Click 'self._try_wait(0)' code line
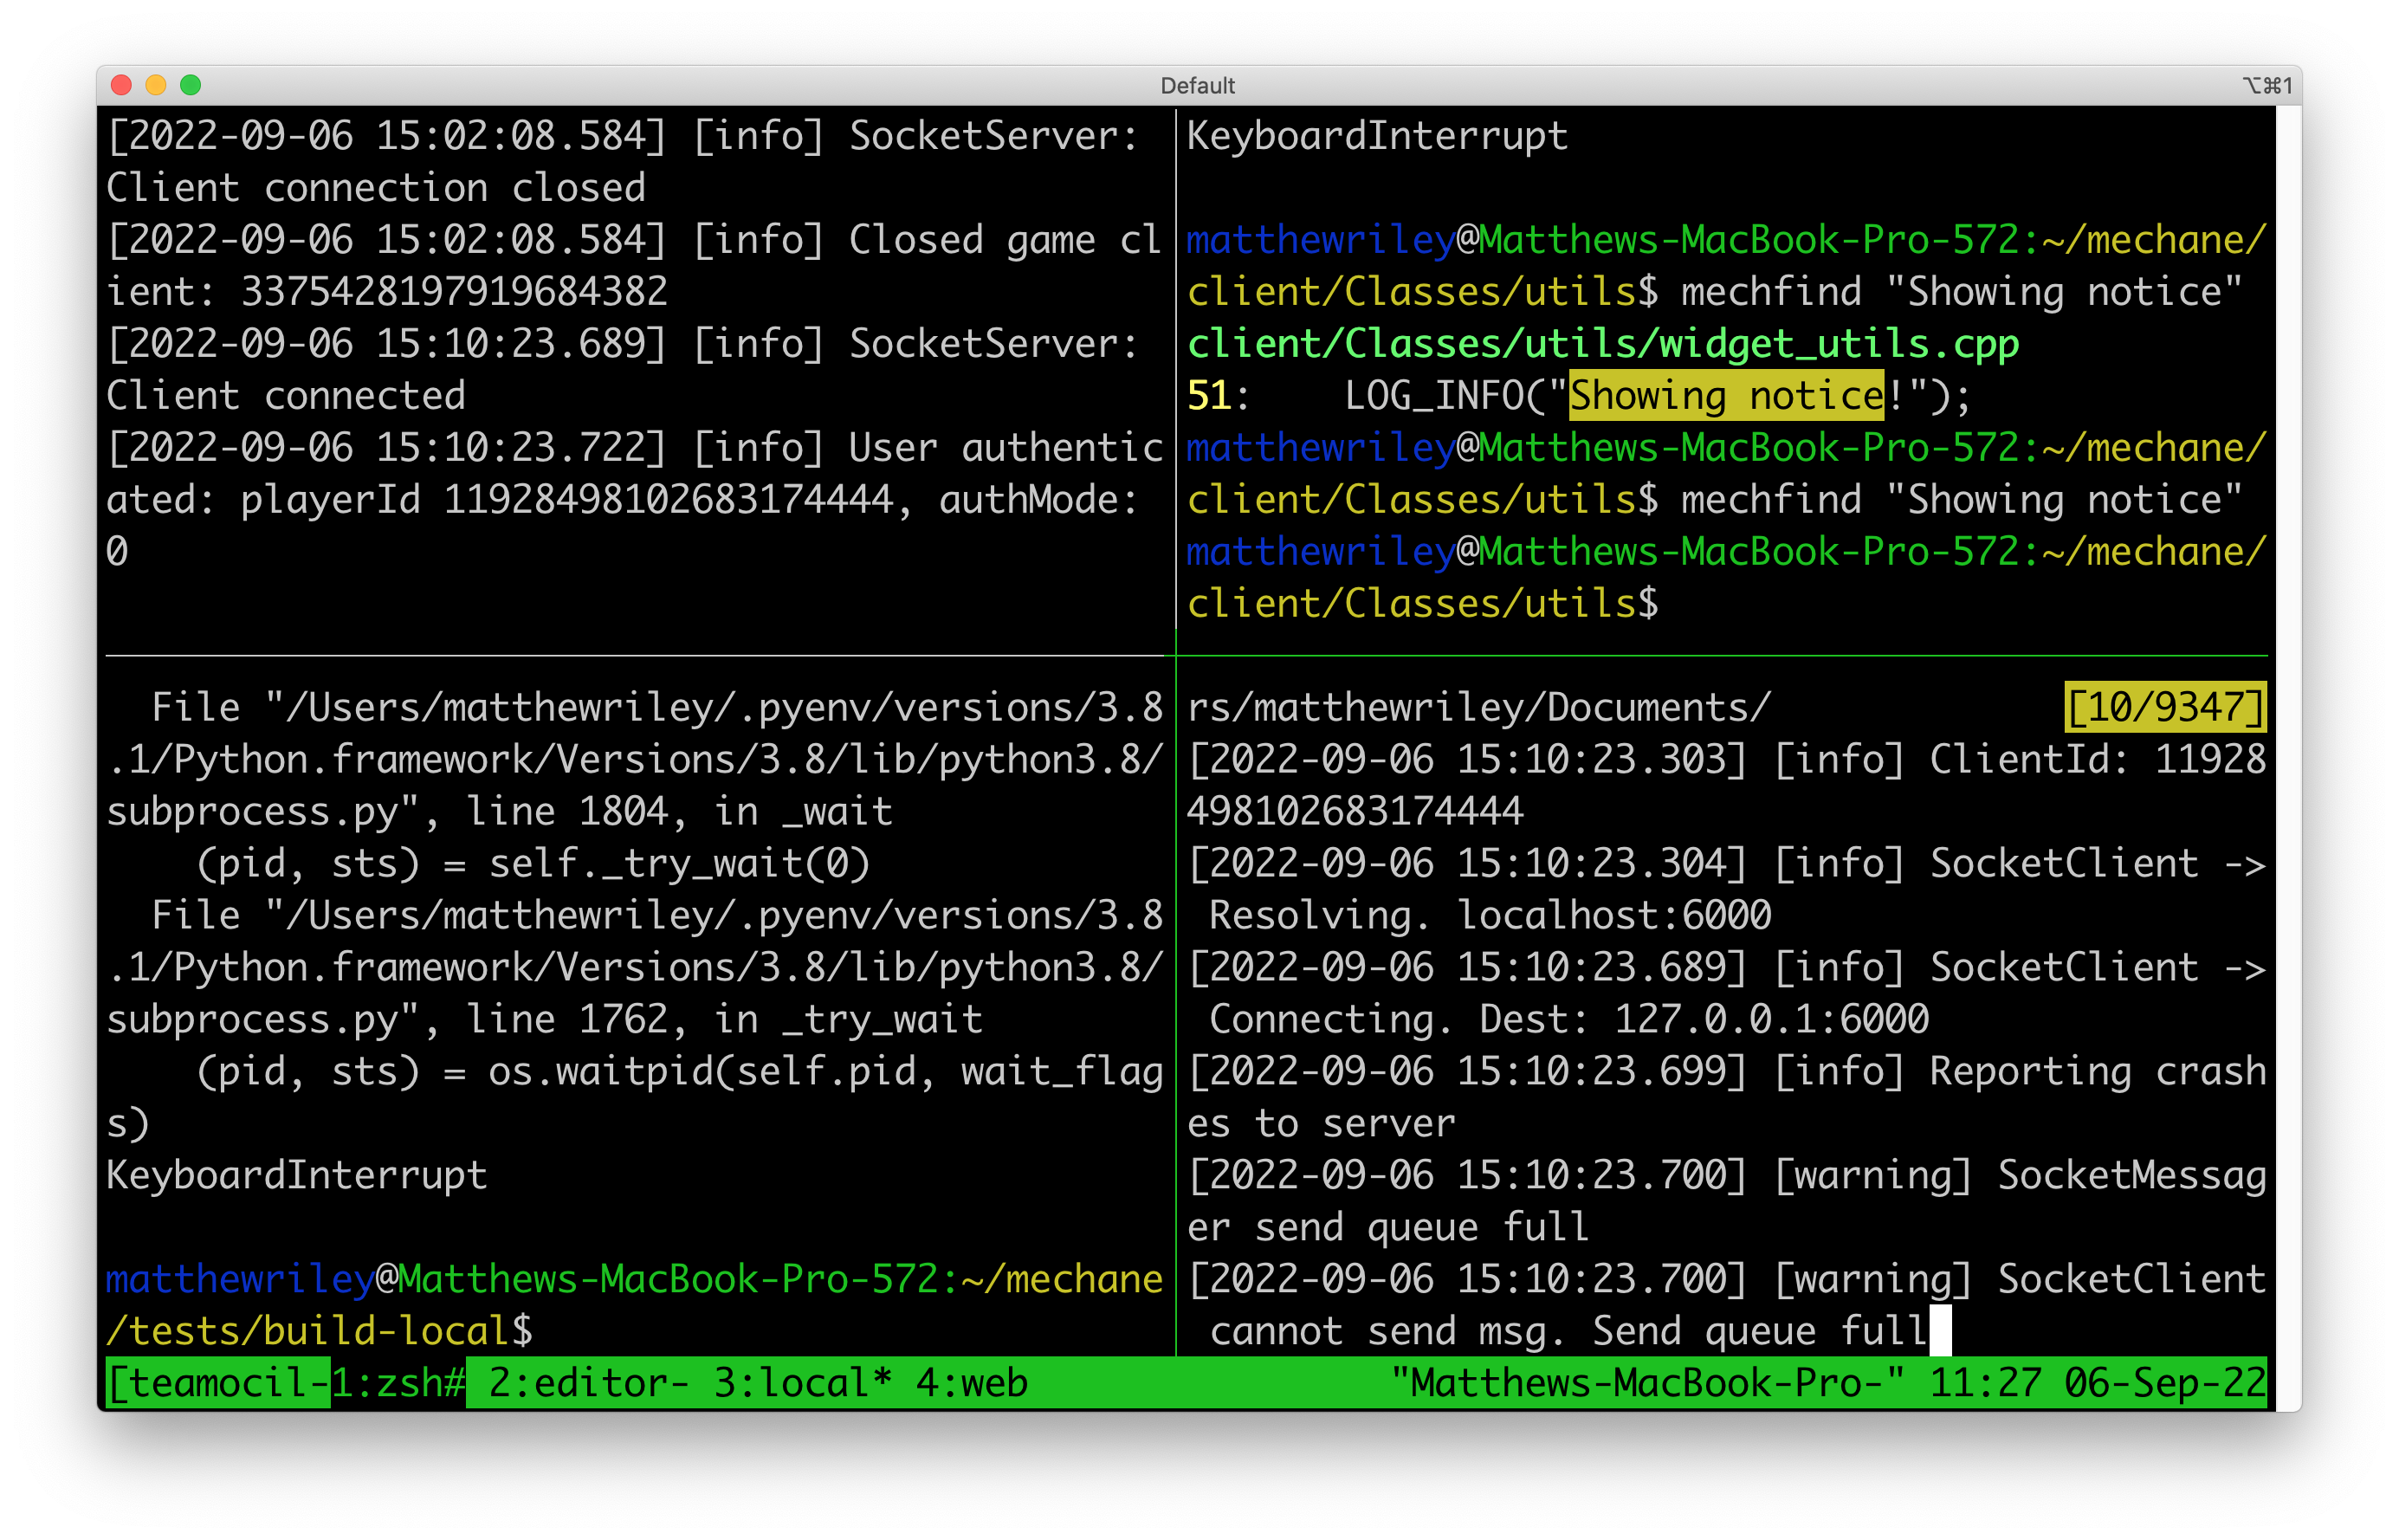Screen dimensions: 2399x1540 coord(679,863)
